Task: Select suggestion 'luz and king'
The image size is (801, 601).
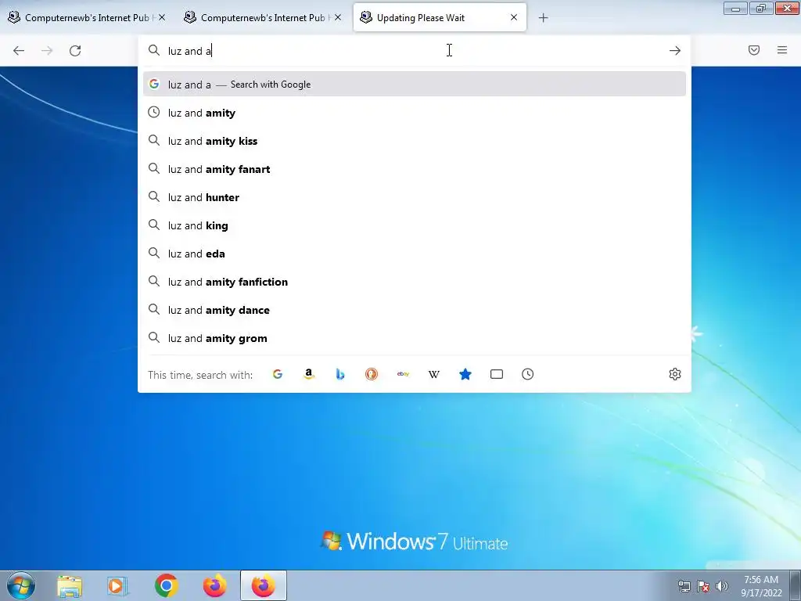Action: pos(415,225)
